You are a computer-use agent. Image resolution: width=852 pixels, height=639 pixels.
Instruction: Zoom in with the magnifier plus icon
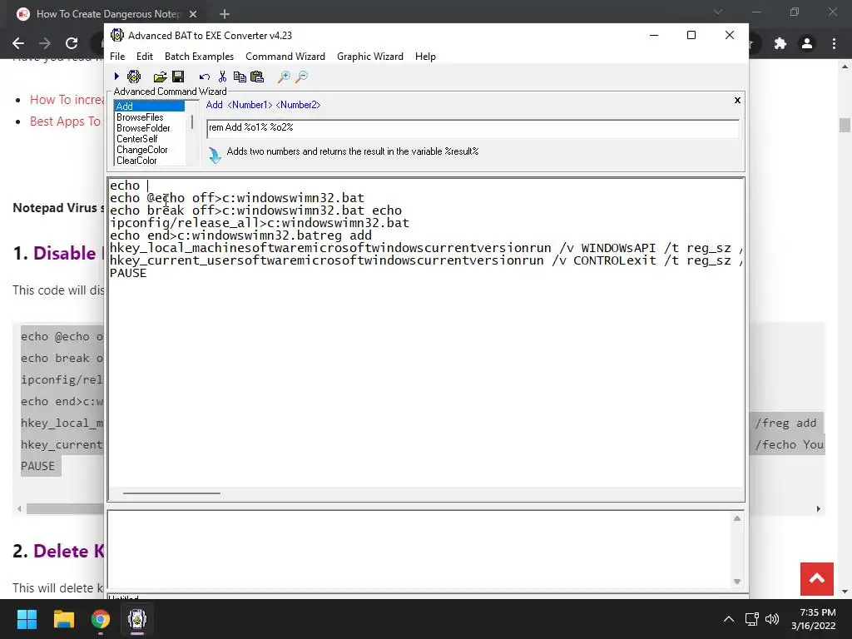[284, 77]
